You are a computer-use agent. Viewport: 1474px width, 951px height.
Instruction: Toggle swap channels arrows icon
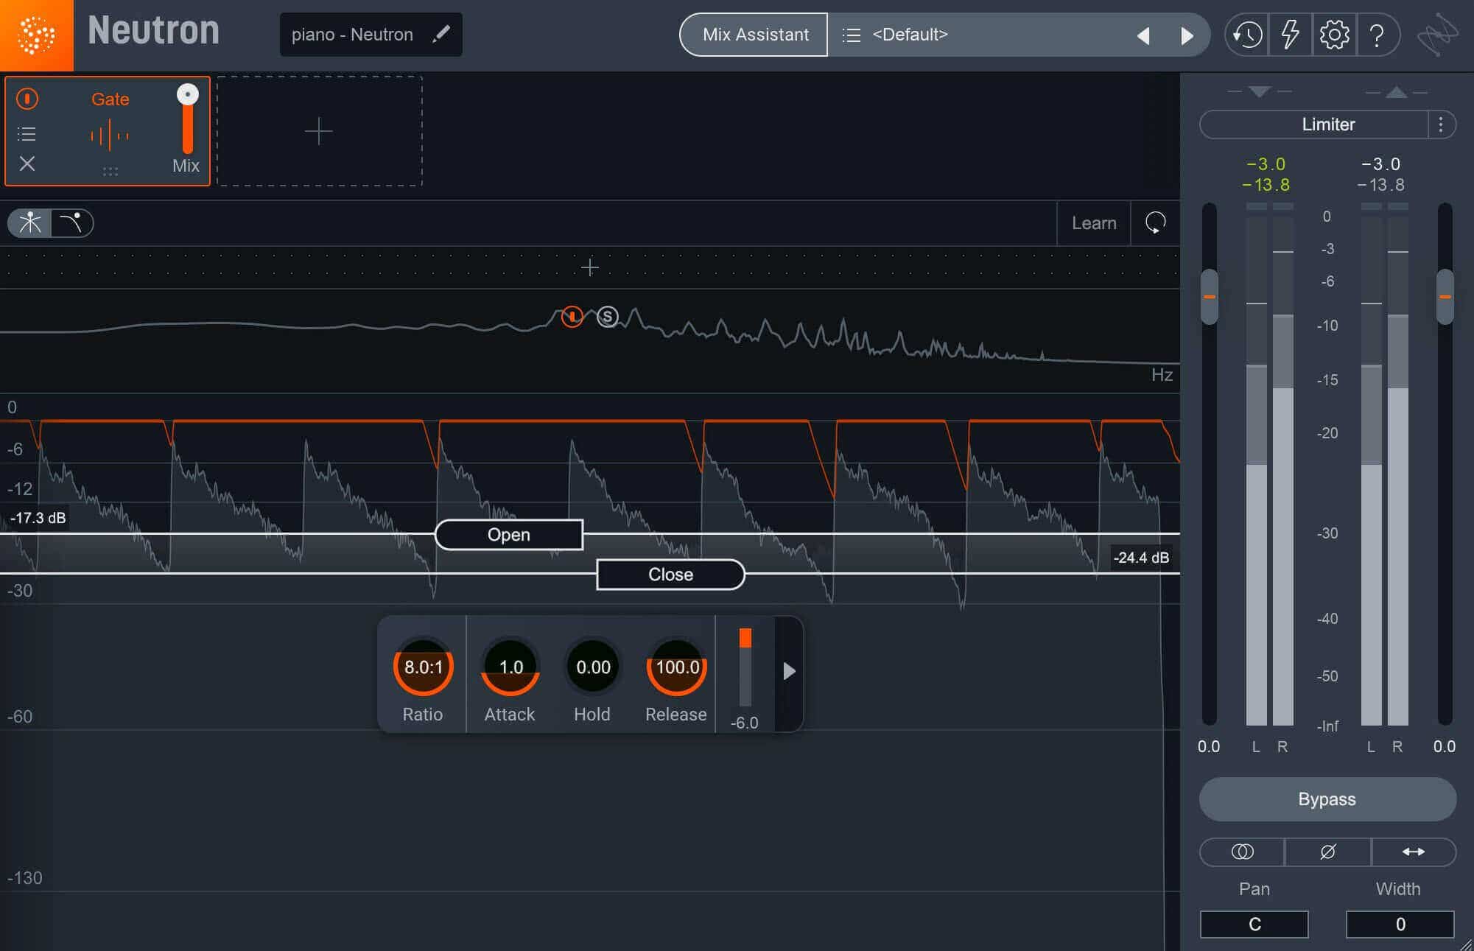tap(1413, 852)
